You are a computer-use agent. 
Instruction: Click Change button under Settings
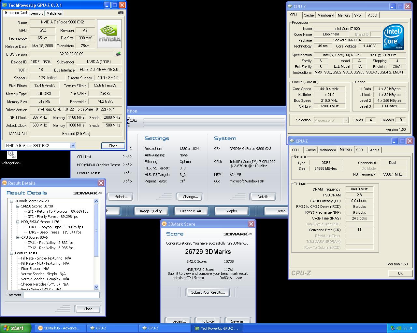pyautogui.click(x=190, y=197)
